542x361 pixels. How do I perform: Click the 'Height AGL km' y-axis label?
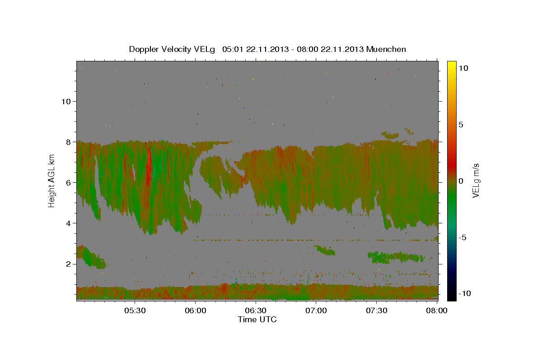(x=52, y=181)
